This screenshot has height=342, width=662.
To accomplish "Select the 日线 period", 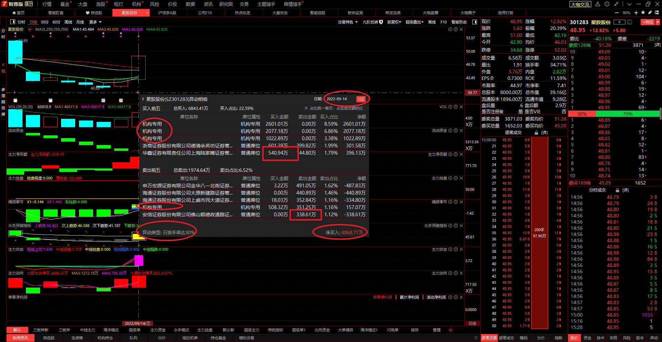I will pyautogui.click(x=33, y=22).
